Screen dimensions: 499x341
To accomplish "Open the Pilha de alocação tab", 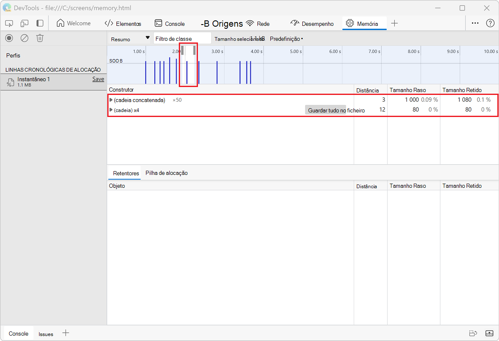I will coord(166,173).
